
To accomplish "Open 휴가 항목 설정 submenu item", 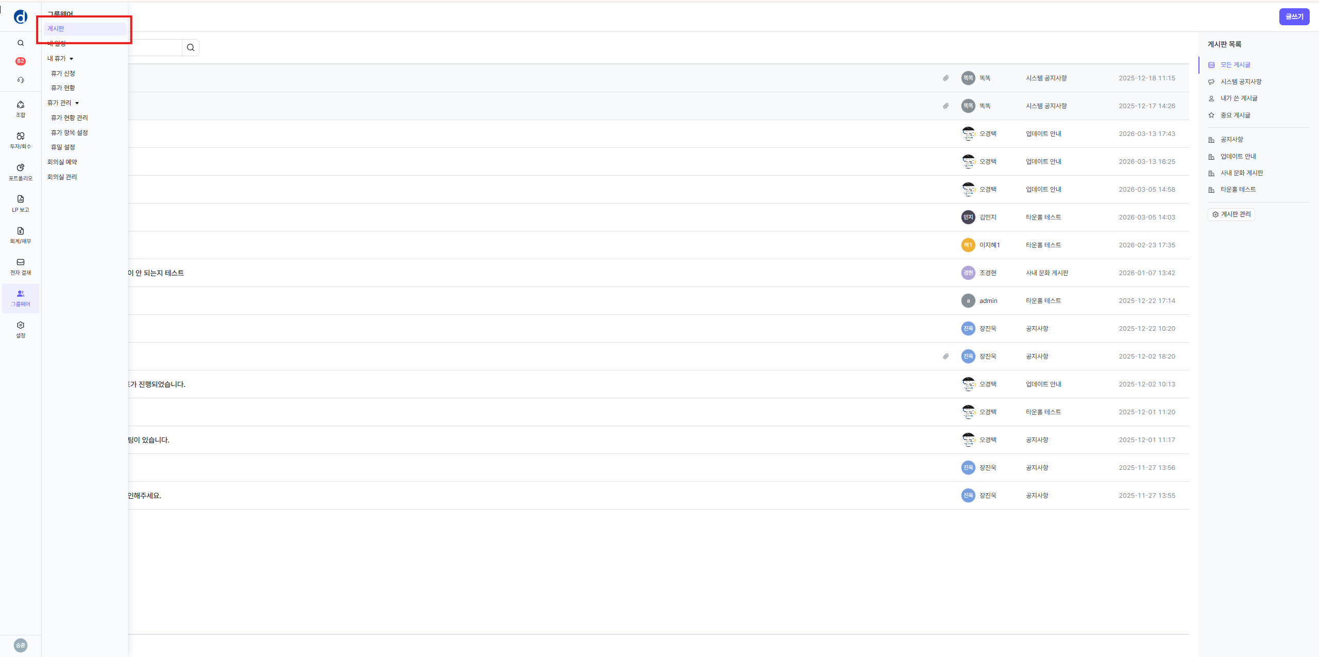I will [70, 133].
